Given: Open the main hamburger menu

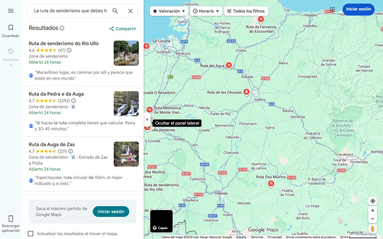Looking at the screenshot, I should 11,10.
